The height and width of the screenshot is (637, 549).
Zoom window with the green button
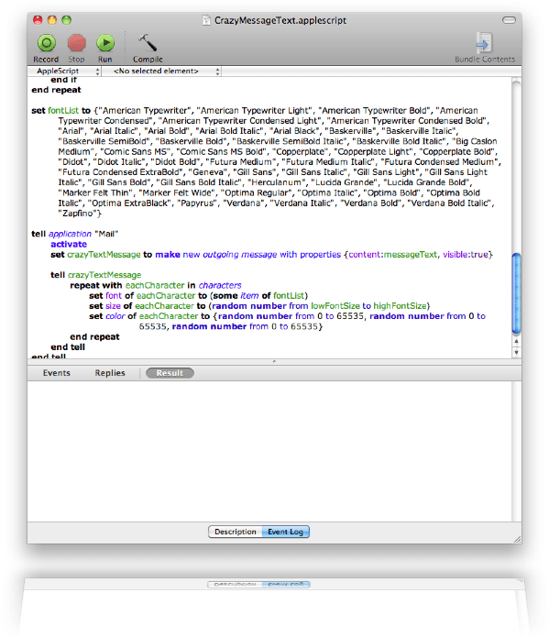click(x=66, y=20)
